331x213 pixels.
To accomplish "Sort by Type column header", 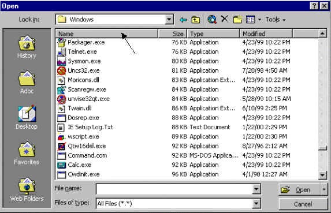I will pyautogui.click(x=213, y=33).
